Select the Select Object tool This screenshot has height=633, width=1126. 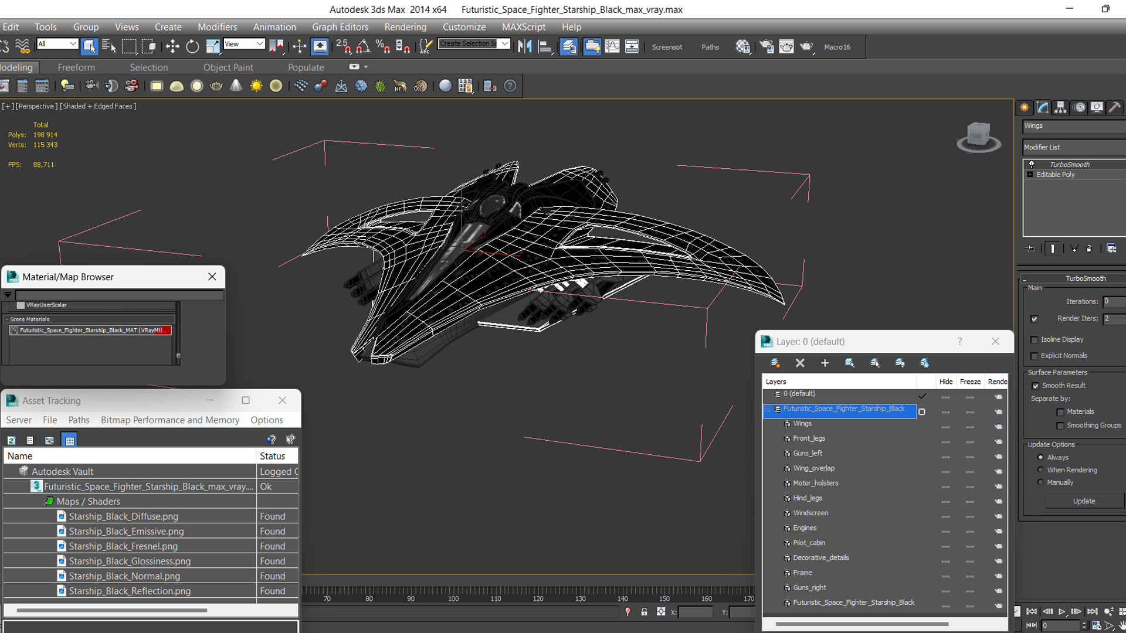click(x=89, y=46)
